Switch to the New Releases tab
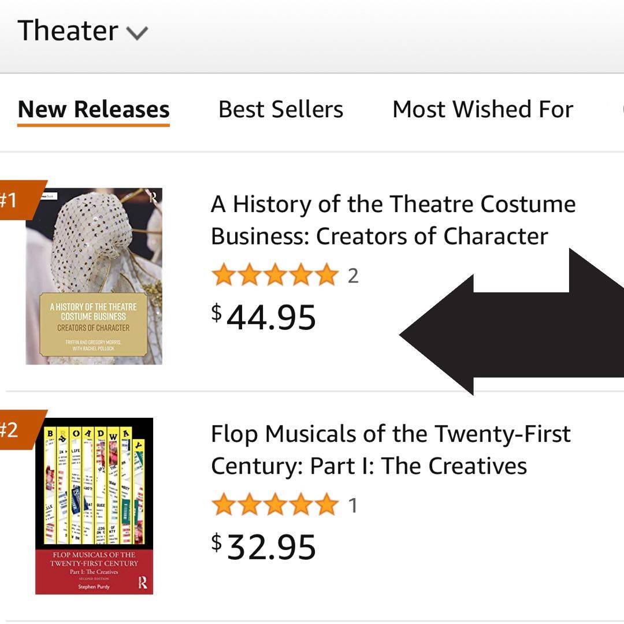 point(94,109)
